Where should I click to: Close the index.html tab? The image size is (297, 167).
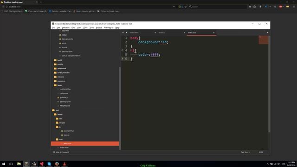pos(155,32)
